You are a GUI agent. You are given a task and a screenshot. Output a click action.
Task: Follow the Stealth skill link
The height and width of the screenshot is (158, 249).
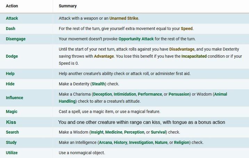[x=98, y=84]
